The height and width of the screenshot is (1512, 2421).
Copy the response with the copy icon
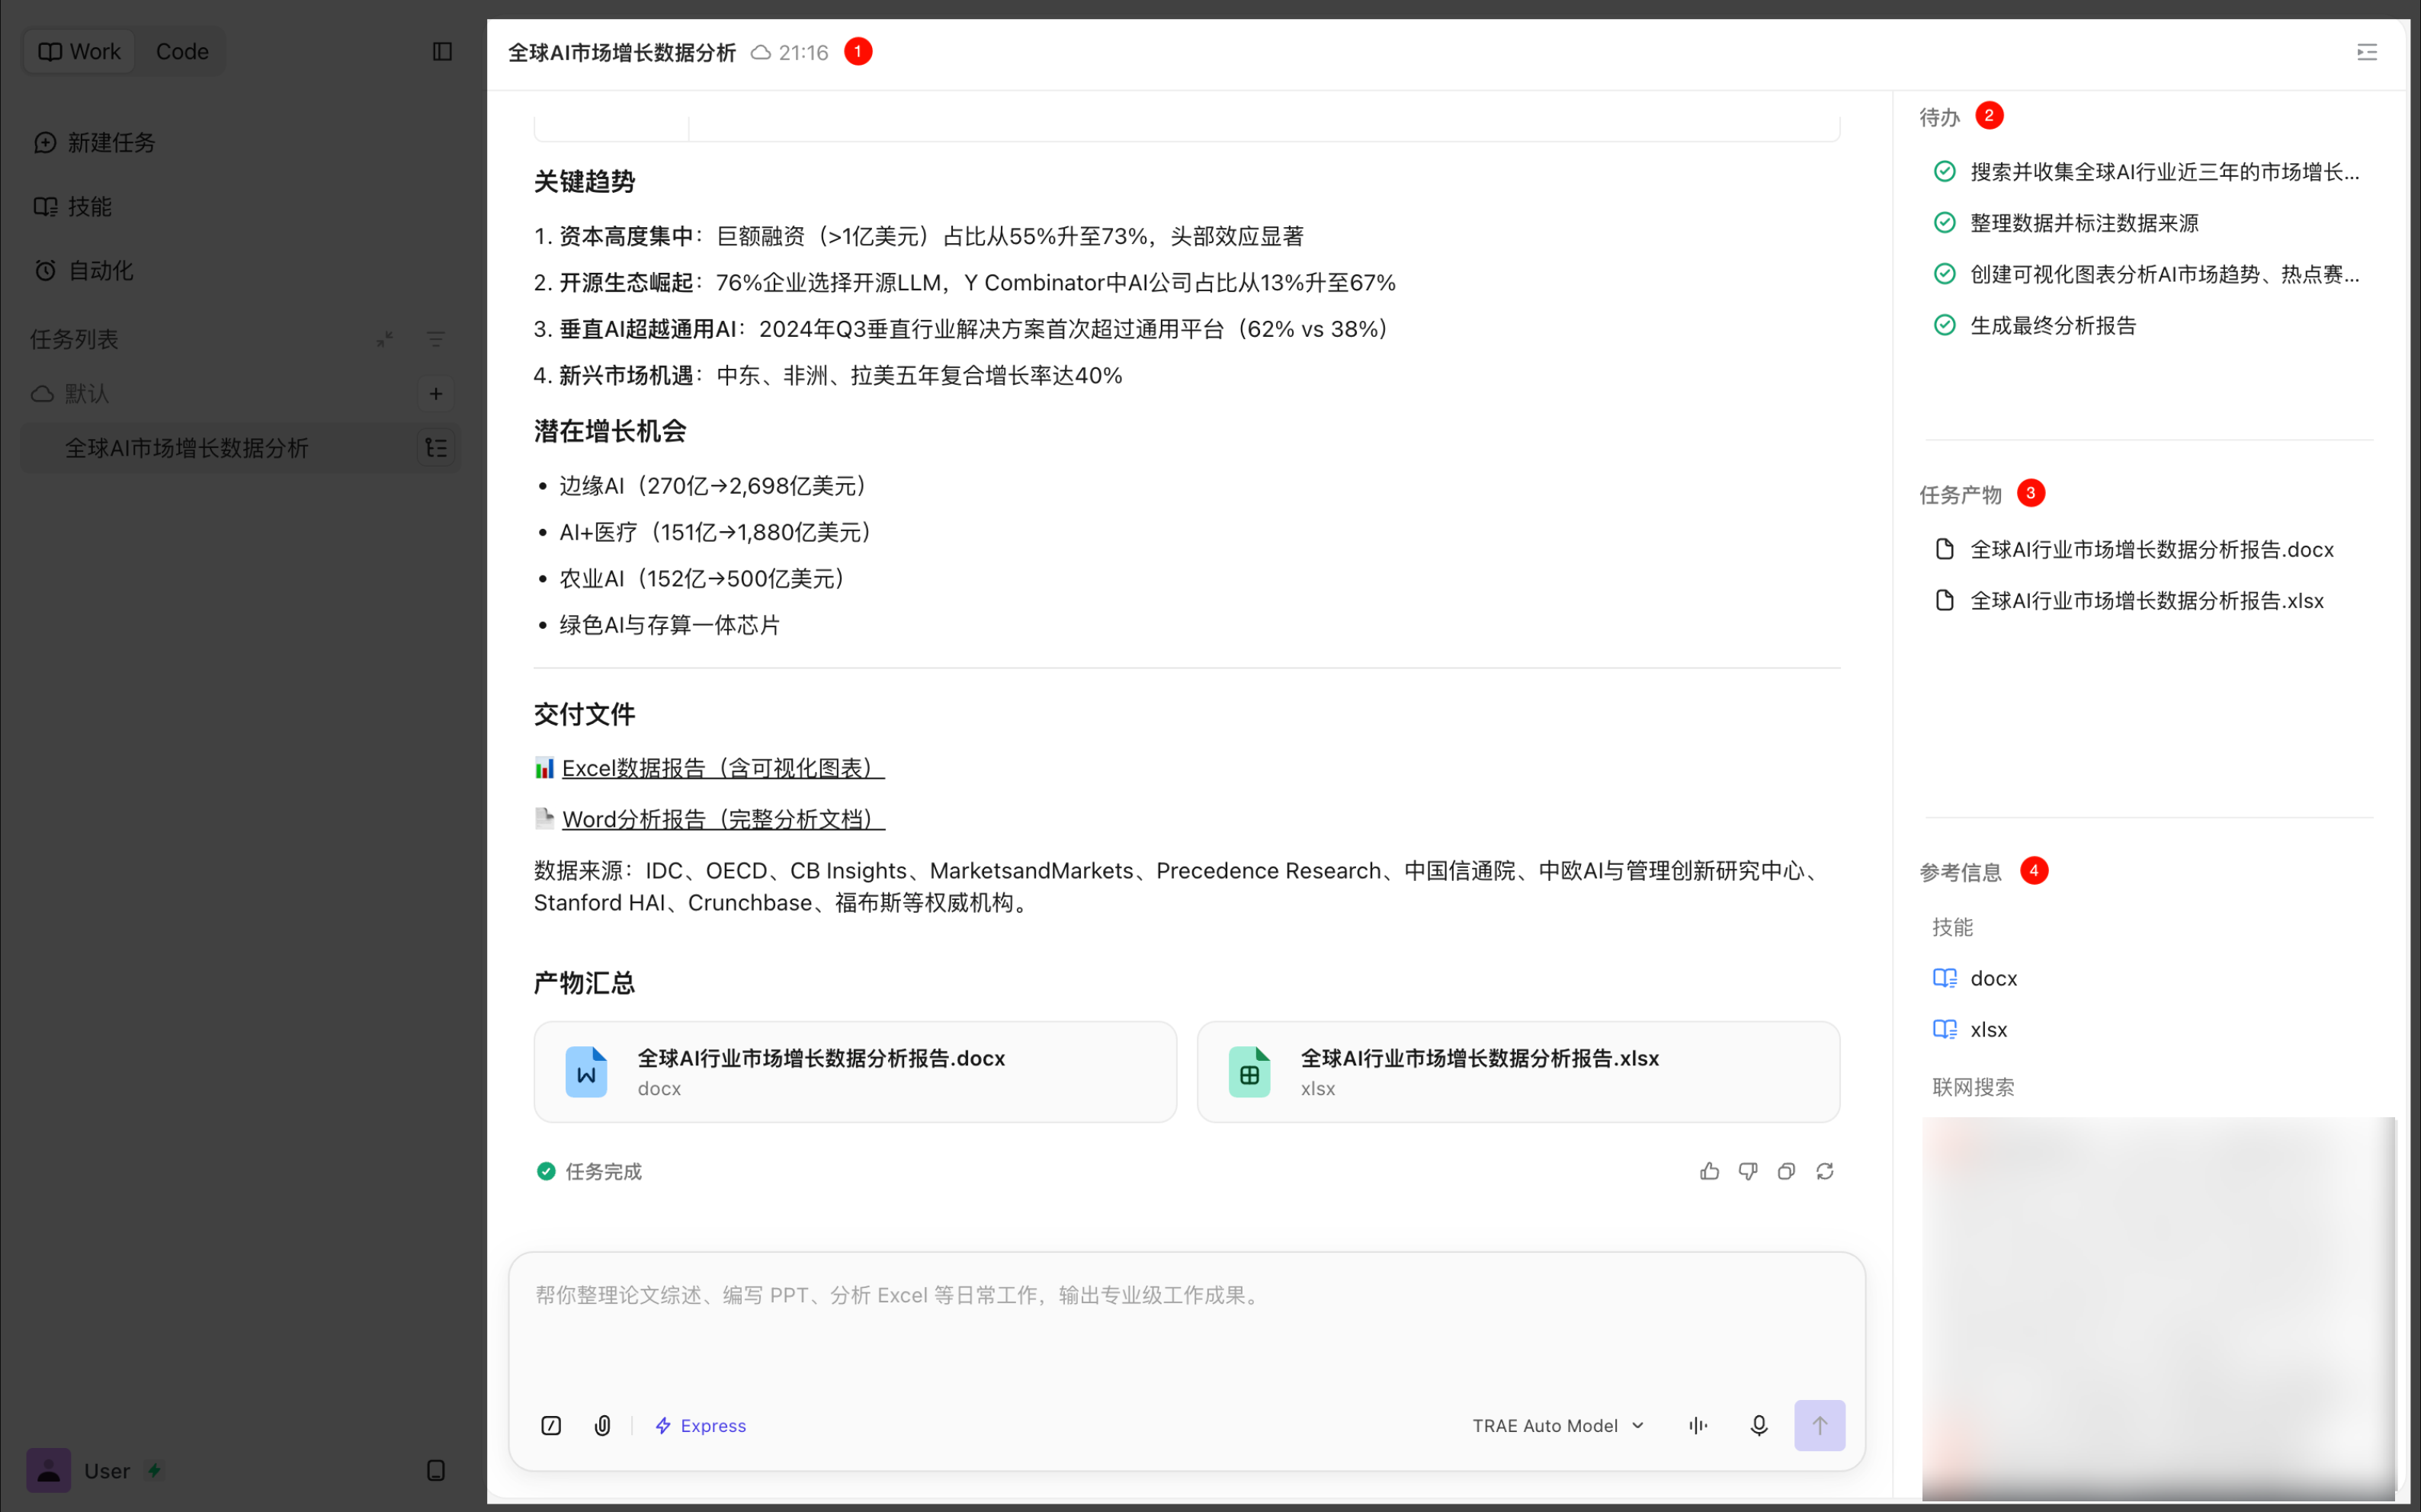[1786, 1171]
